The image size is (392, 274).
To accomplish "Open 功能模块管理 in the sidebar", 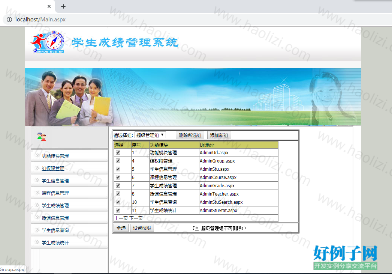I will (55, 156).
